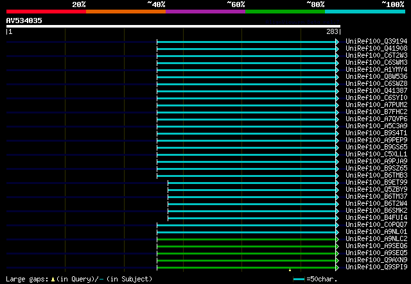Screen dimensions: 411x284
Task: Click the green alignment bar in the A9NLC2 row
Action: 247,240
